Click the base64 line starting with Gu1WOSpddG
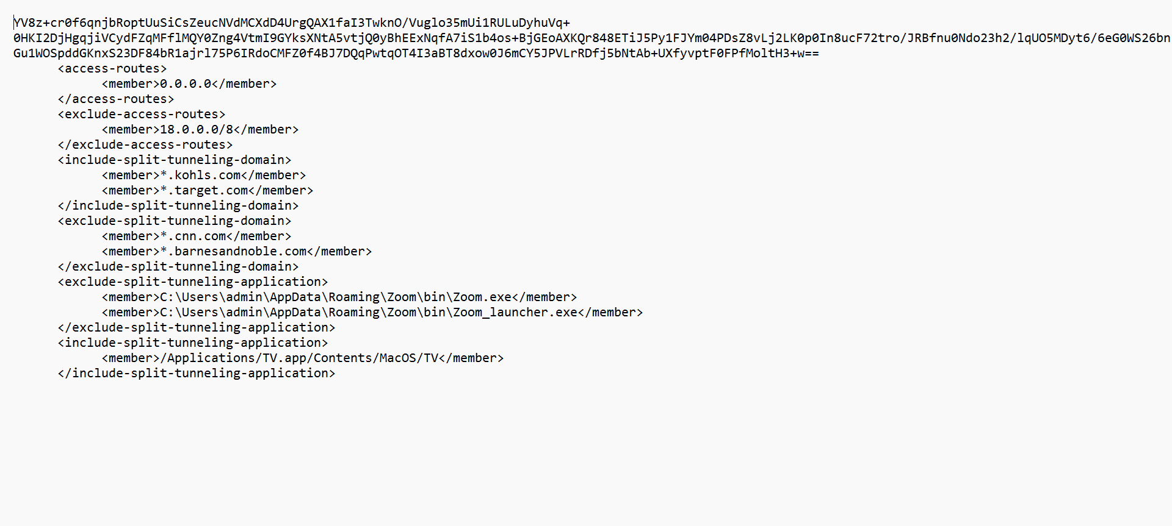 pyautogui.click(x=415, y=54)
